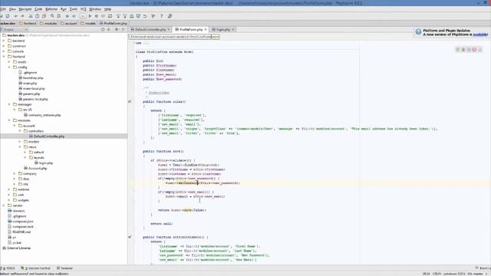Viewport: 491px width, 276px height.
Task: Click the Copy toolbar icon
Action: pos(37,16)
